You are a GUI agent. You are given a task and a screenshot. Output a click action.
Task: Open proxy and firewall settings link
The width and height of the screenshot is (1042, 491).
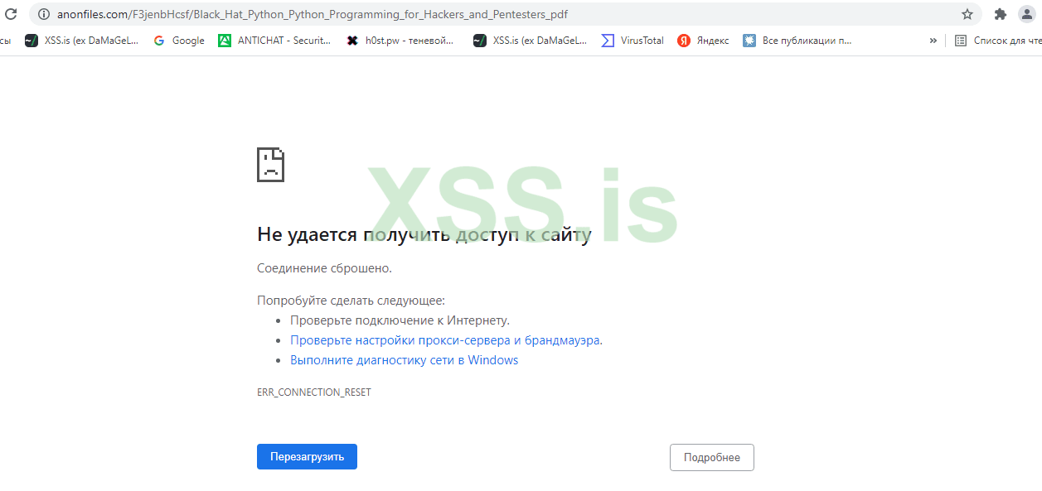click(446, 339)
